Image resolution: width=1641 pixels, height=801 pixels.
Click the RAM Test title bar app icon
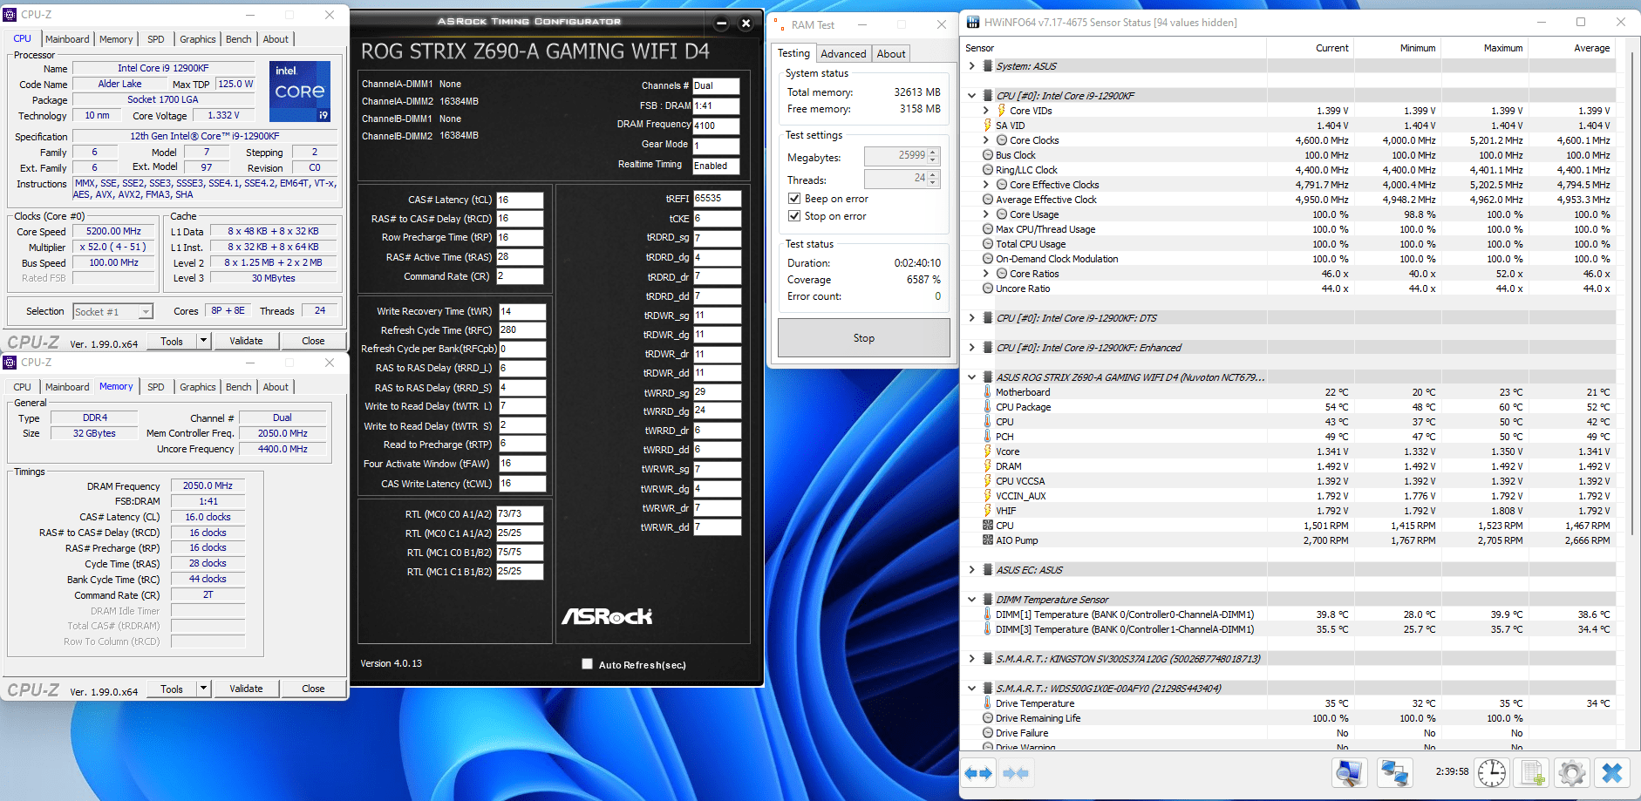778,24
